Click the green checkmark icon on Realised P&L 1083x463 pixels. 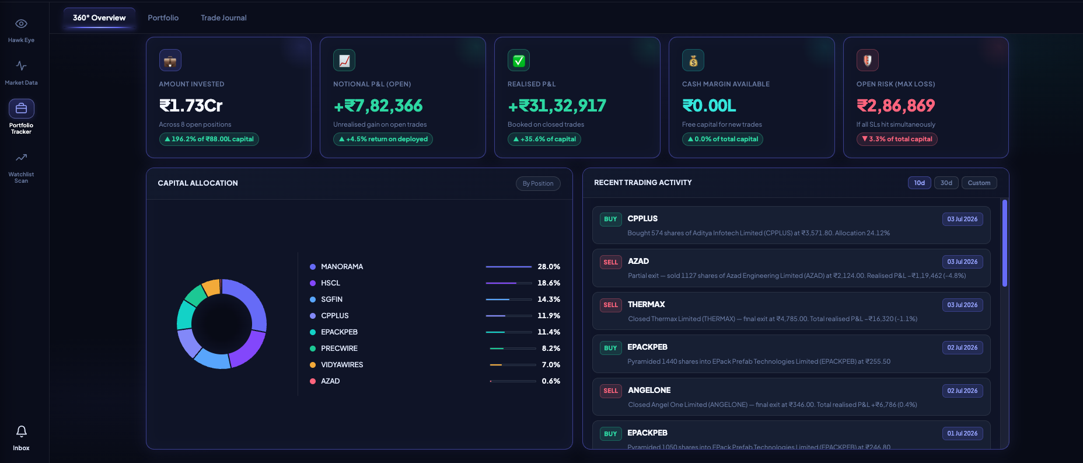(x=519, y=60)
